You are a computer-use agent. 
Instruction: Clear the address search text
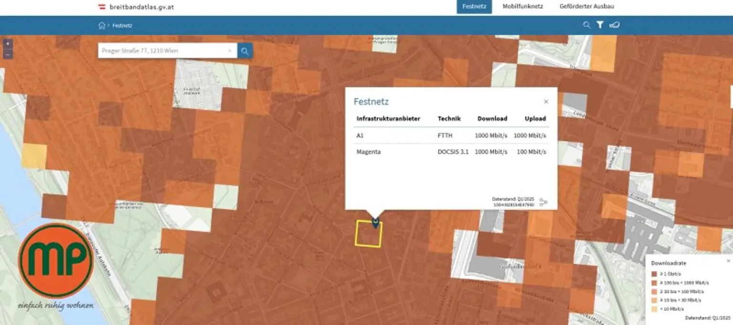click(x=230, y=51)
